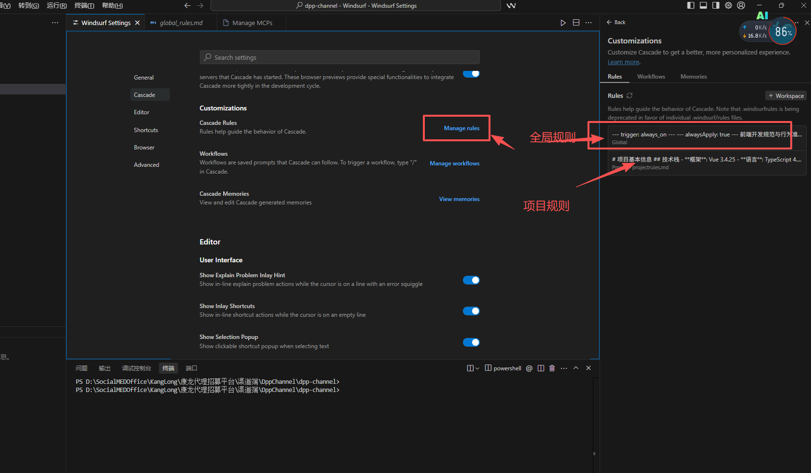Toggle Show Explain Problem Inlay Hint
Viewport: 811px width, 473px height.
[471, 280]
